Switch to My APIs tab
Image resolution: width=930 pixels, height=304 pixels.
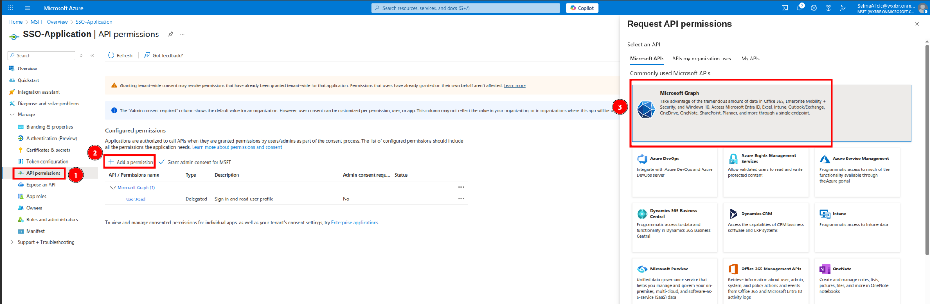750,59
